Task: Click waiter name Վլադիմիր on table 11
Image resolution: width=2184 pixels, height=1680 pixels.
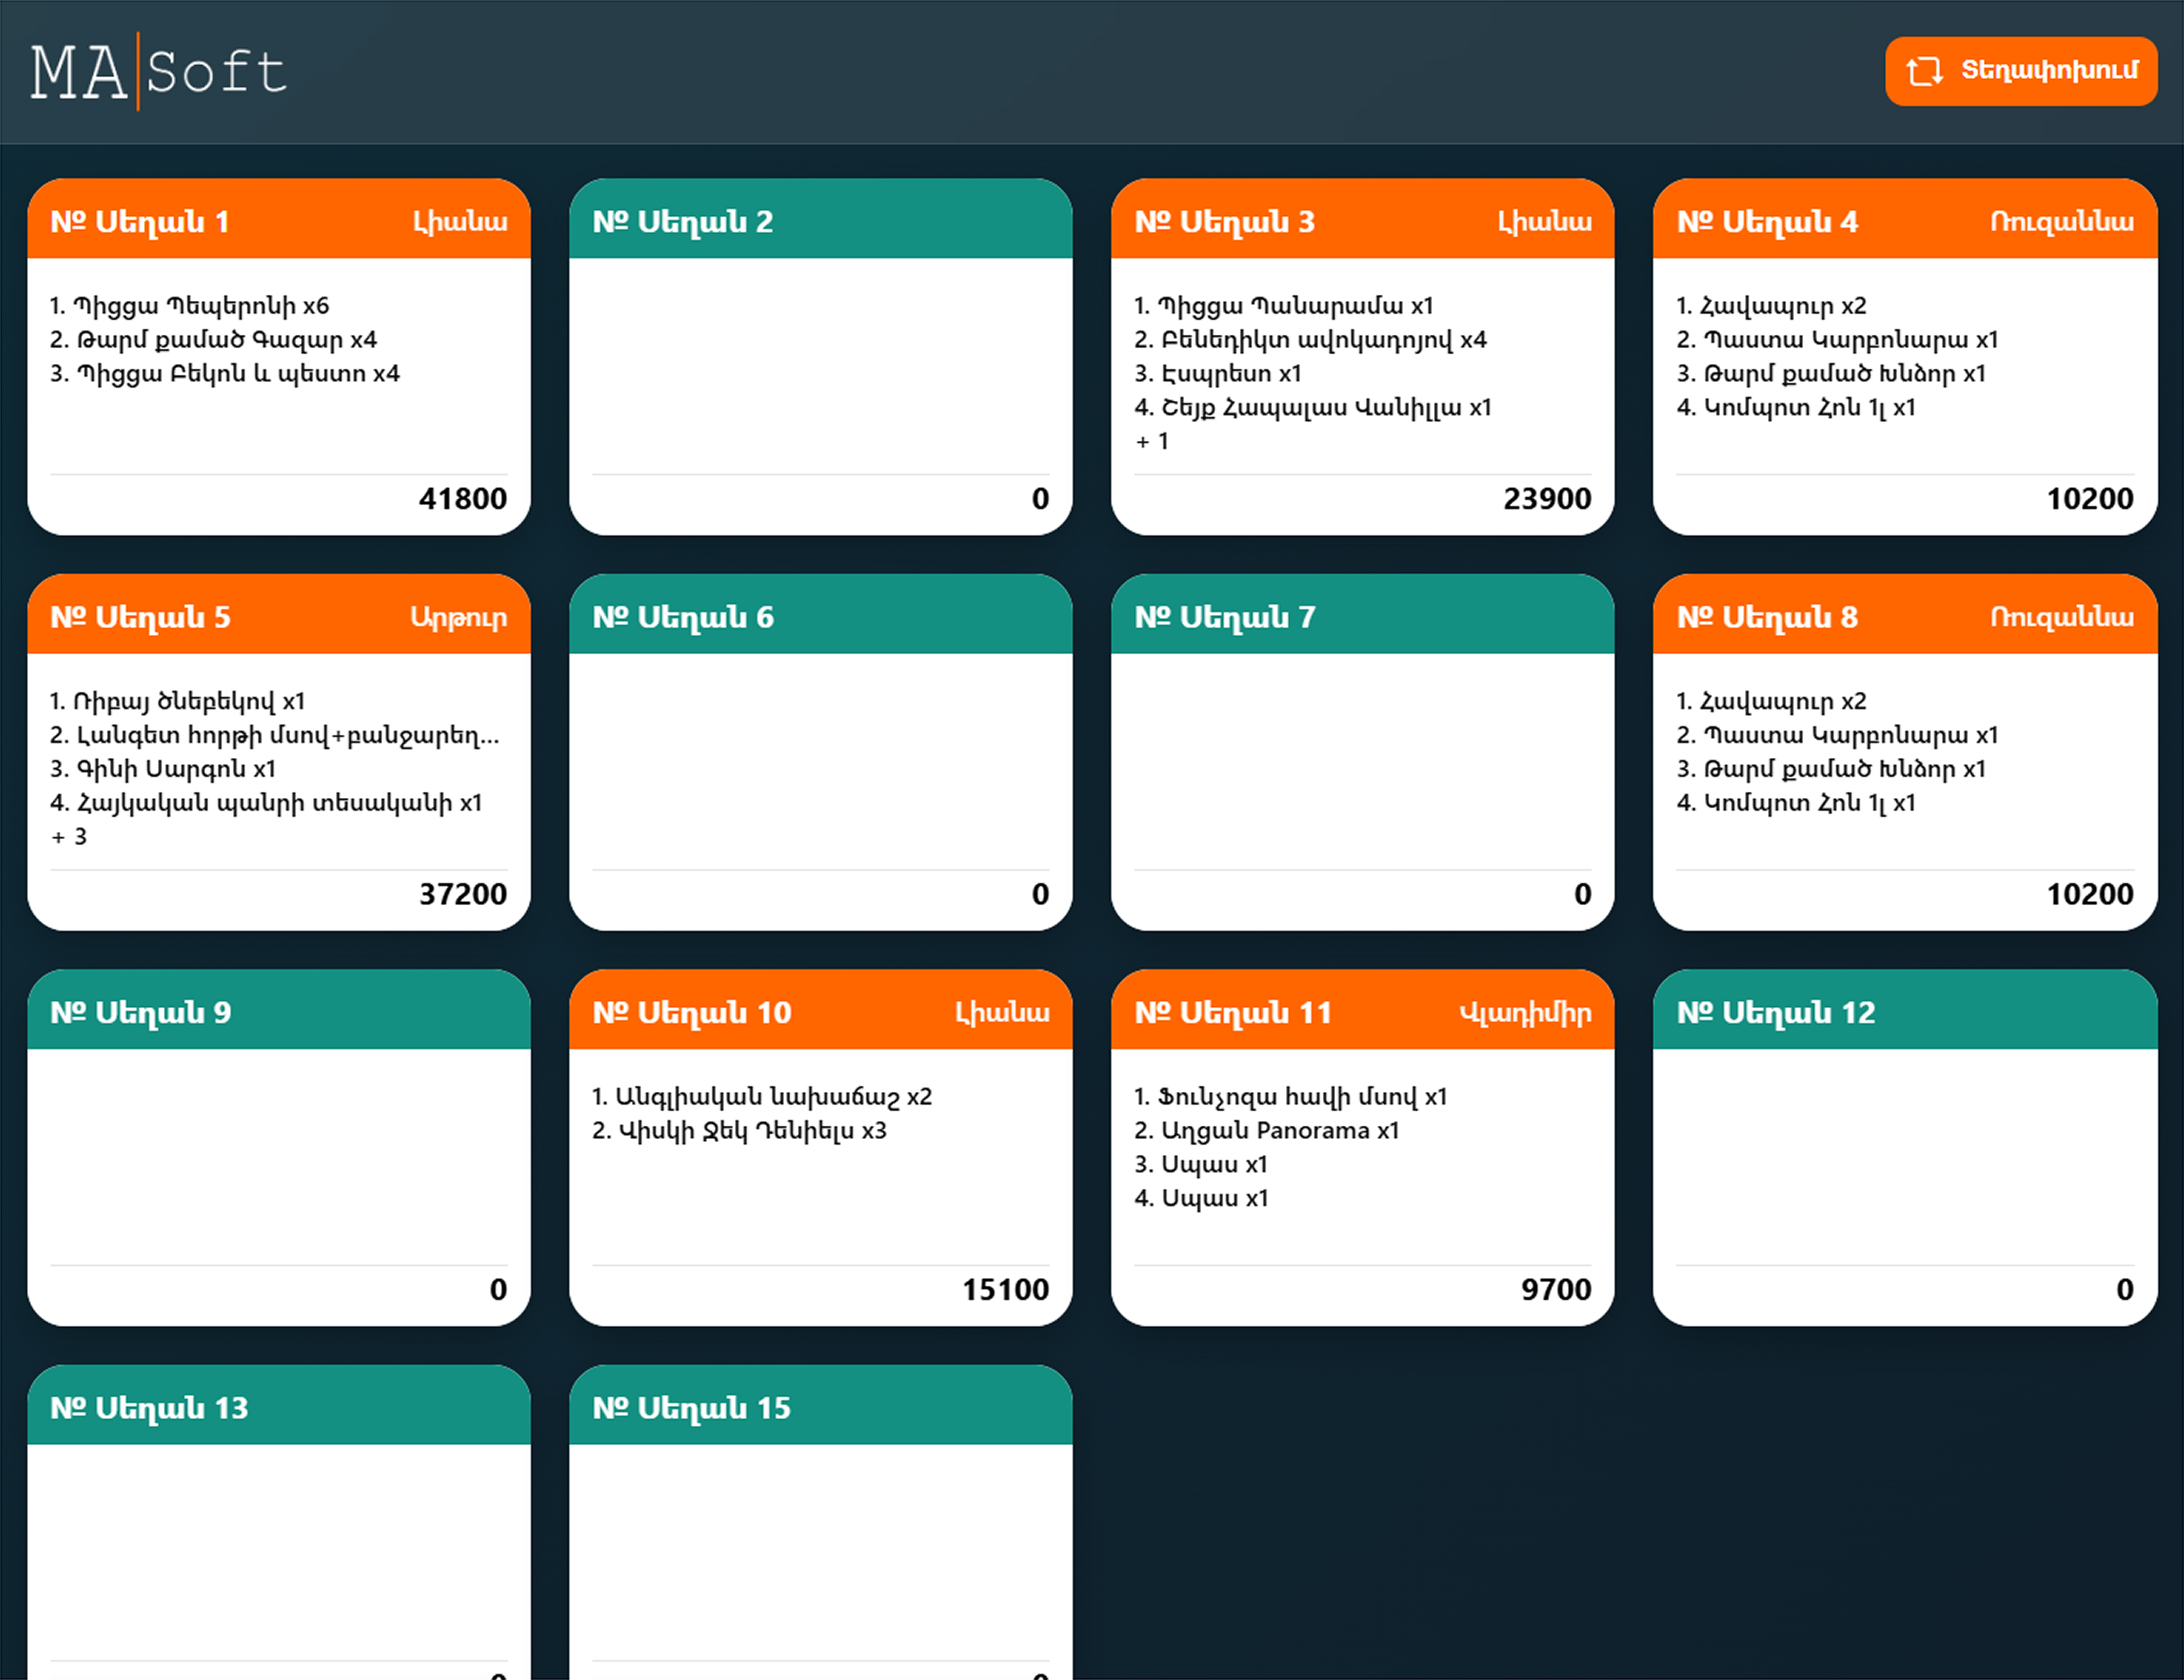Action: pos(1526,1013)
